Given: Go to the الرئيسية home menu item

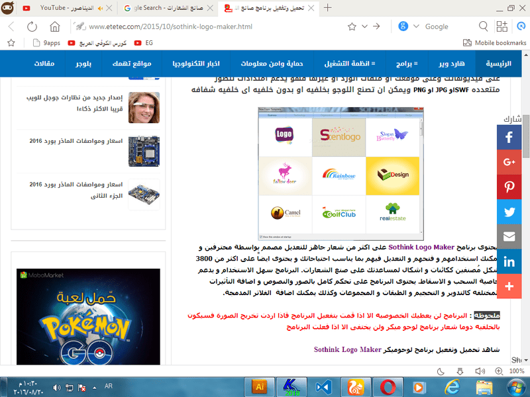Looking at the screenshot, I should [x=499, y=64].
